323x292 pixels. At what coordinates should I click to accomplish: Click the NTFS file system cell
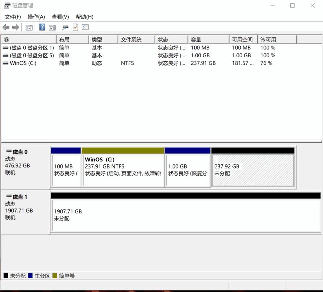click(x=127, y=63)
